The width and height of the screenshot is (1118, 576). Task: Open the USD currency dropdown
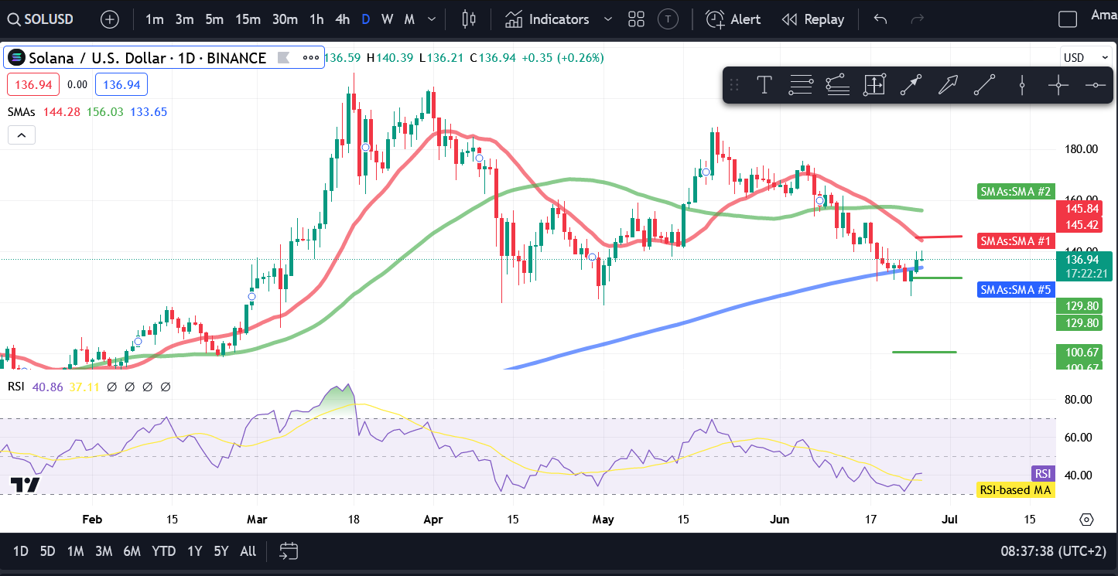pos(1085,58)
